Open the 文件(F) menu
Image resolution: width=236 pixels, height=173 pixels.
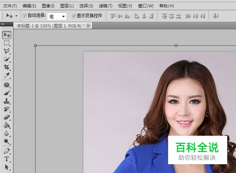click(x=10, y=6)
